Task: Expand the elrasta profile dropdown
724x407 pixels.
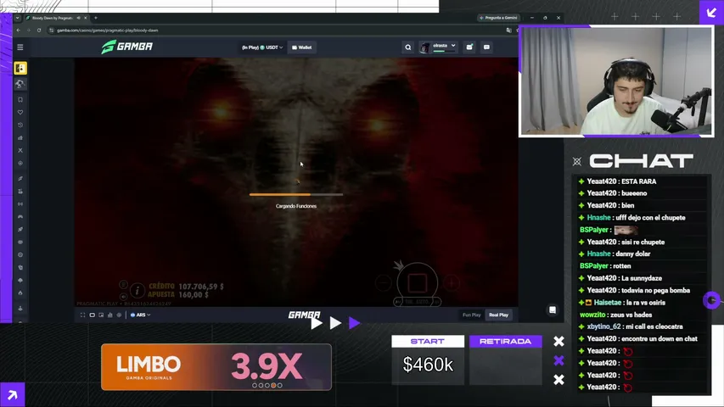Action: pyautogui.click(x=438, y=47)
